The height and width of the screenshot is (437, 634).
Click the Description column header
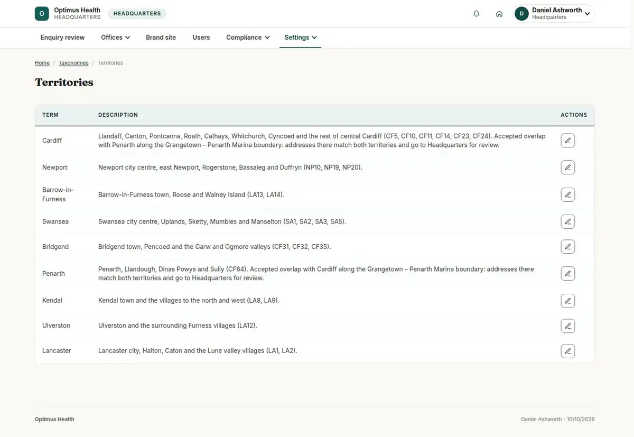tap(118, 115)
